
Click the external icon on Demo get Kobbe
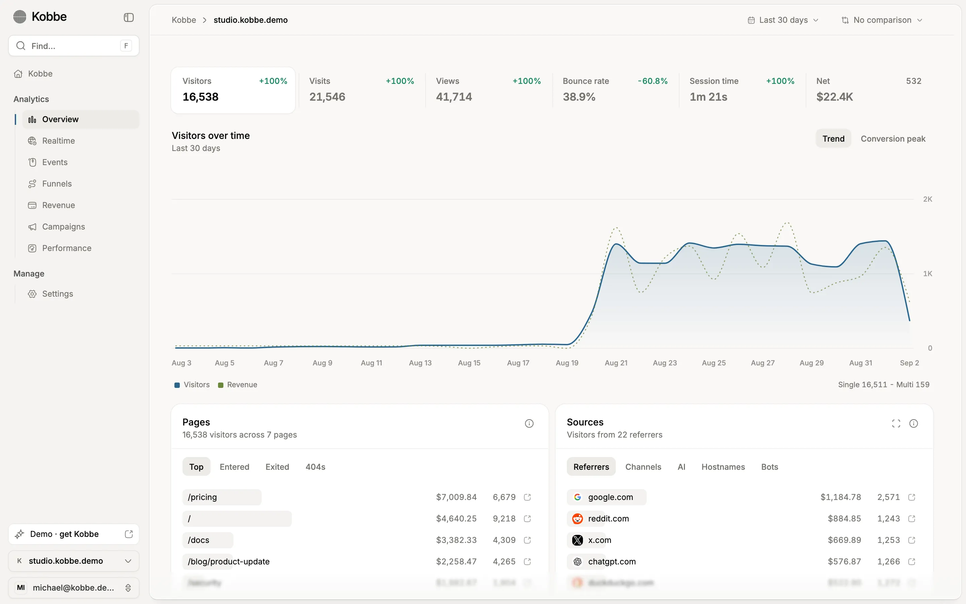(128, 534)
